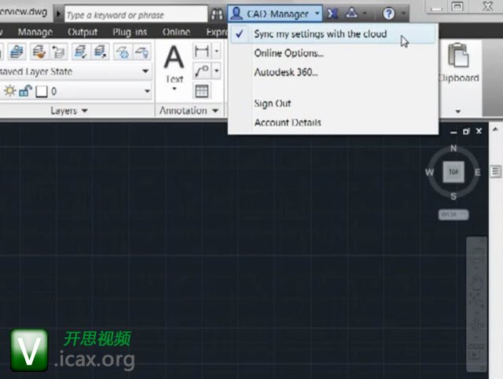This screenshot has height=379, width=503.
Task: Open the CAD Manager account dropdown
Action: click(x=275, y=13)
